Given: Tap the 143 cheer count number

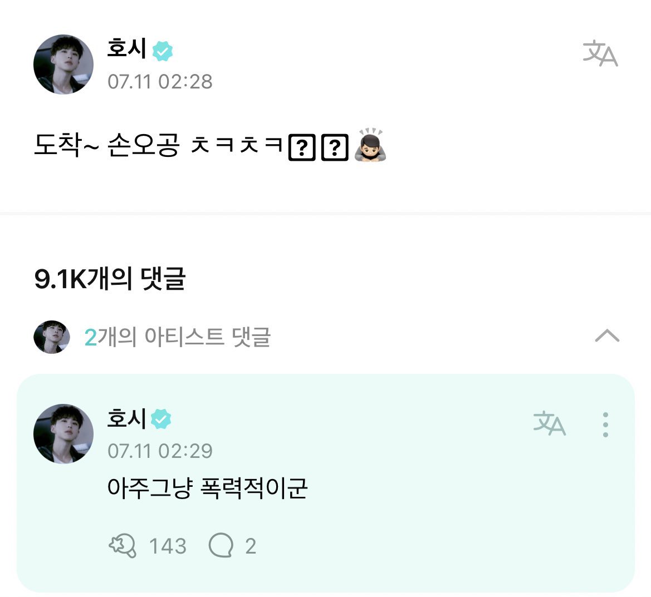Looking at the screenshot, I should (x=168, y=546).
